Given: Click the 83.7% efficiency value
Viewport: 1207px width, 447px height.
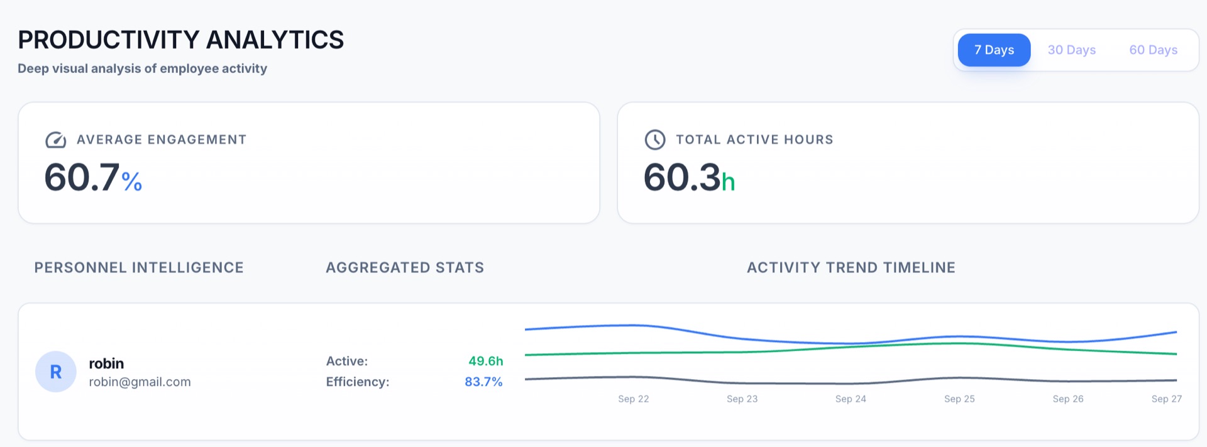Looking at the screenshot, I should [483, 382].
